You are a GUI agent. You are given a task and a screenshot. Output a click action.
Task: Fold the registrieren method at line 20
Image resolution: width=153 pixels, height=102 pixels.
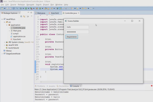39,62
